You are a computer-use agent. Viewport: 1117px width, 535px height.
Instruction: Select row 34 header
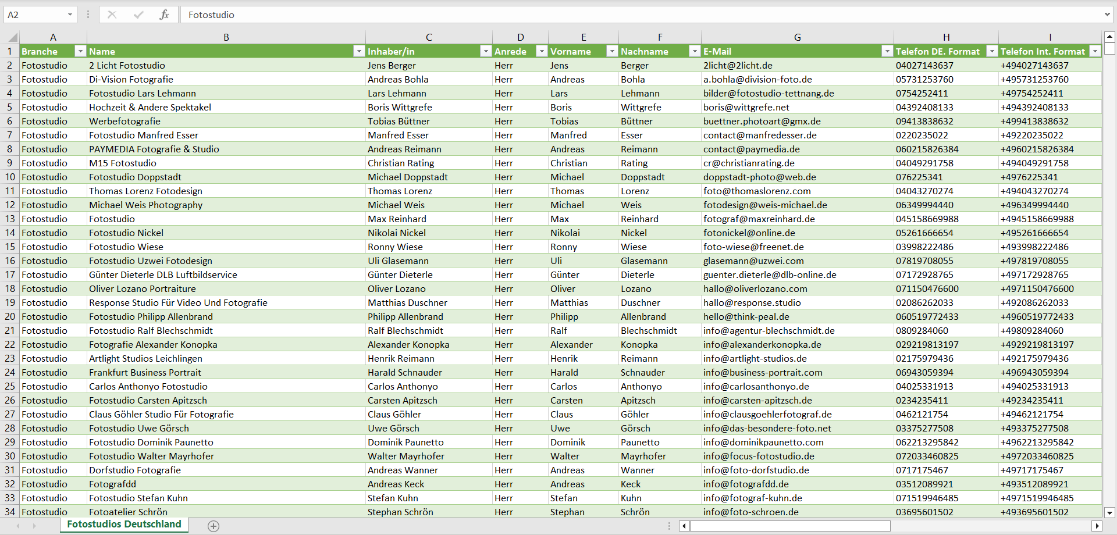click(10, 512)
